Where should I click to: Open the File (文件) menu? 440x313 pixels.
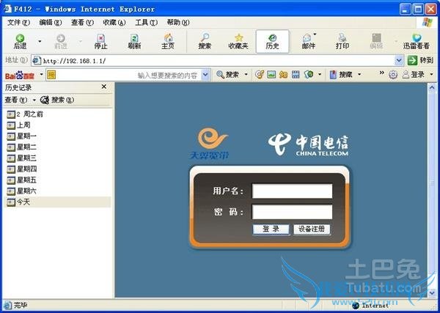coord(18,23)
